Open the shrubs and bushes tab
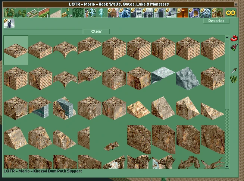244x181 pixels. point(21,13)
